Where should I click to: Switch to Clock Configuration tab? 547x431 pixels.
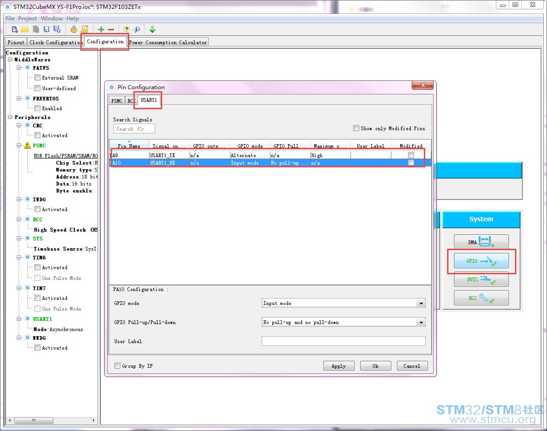click(x=55, y=42)
